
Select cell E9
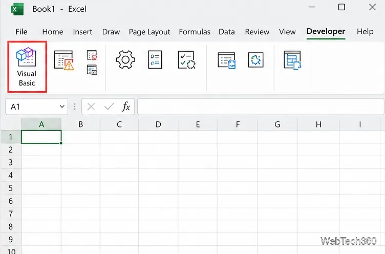(x=198, y=239)
